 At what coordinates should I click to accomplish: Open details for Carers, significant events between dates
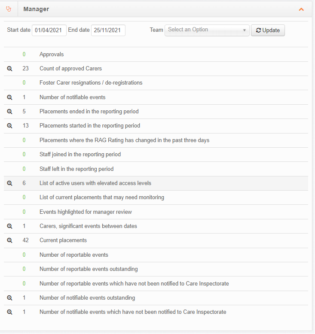(9, 226)
